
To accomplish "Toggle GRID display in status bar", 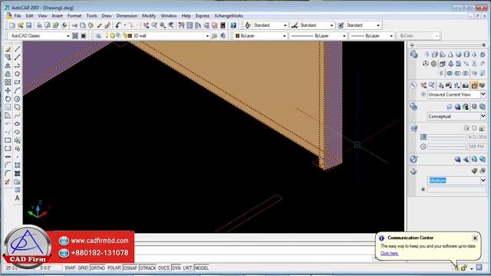I will 83,268.
